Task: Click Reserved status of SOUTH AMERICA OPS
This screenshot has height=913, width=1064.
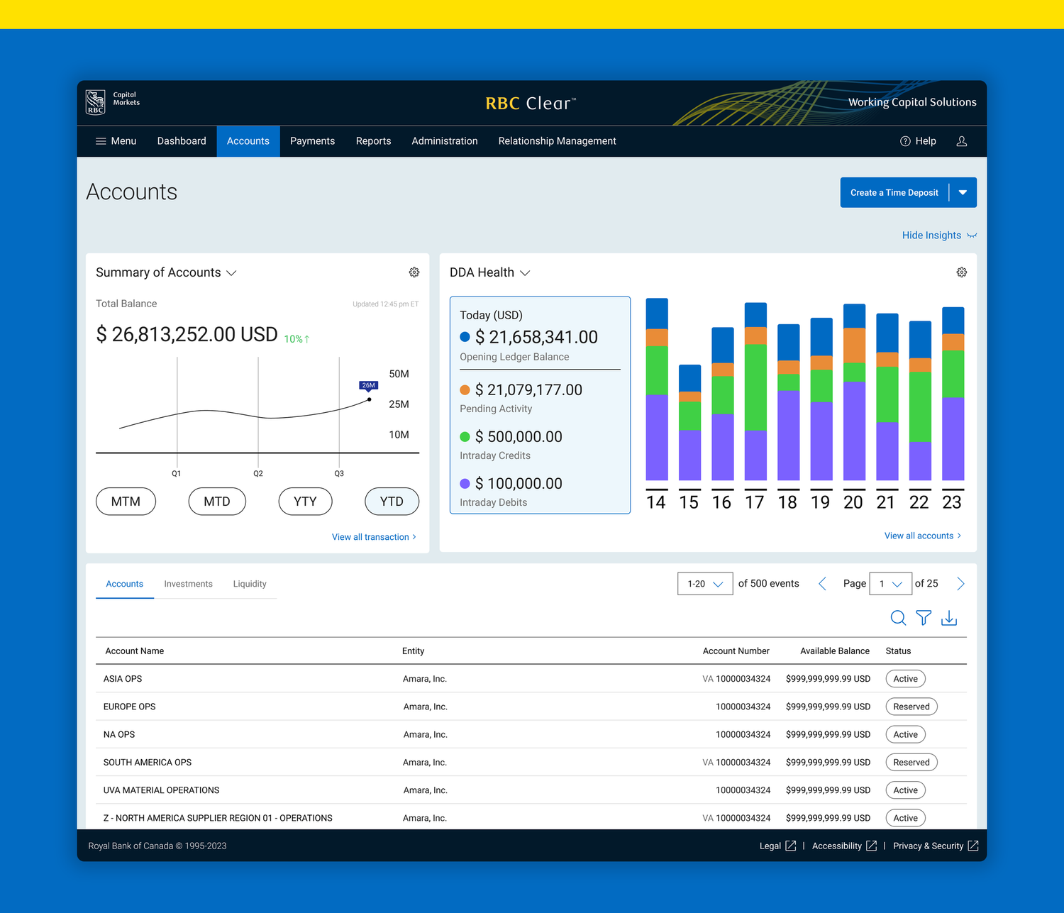Action: (x=911, y=763)
